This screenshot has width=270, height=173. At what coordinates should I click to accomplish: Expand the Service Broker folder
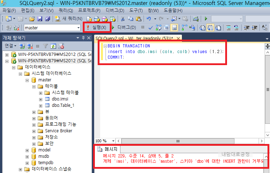34,131
